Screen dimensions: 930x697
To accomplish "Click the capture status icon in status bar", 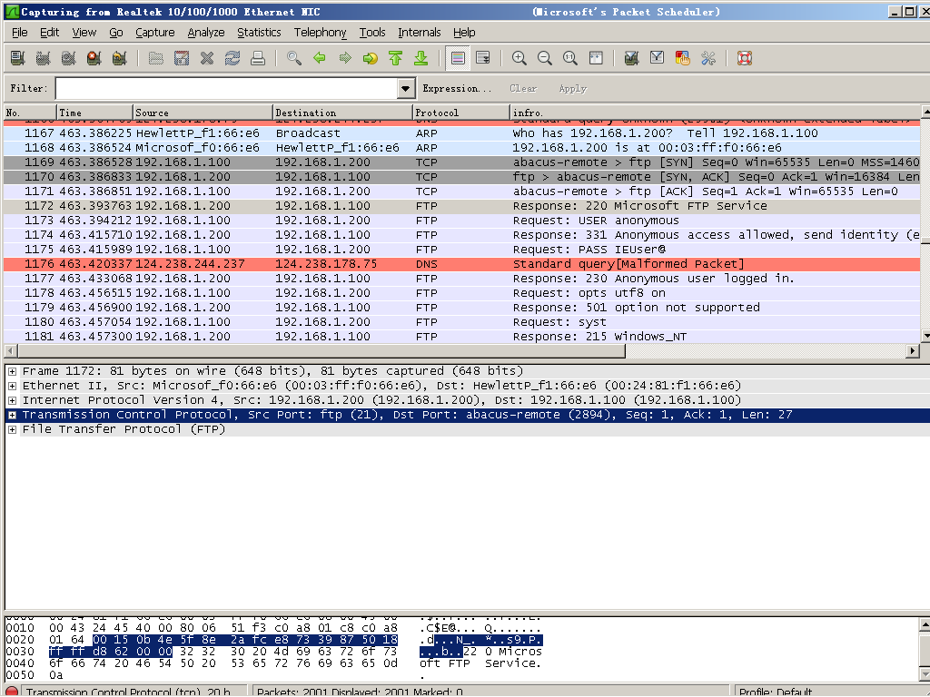I will pos(11,692).
